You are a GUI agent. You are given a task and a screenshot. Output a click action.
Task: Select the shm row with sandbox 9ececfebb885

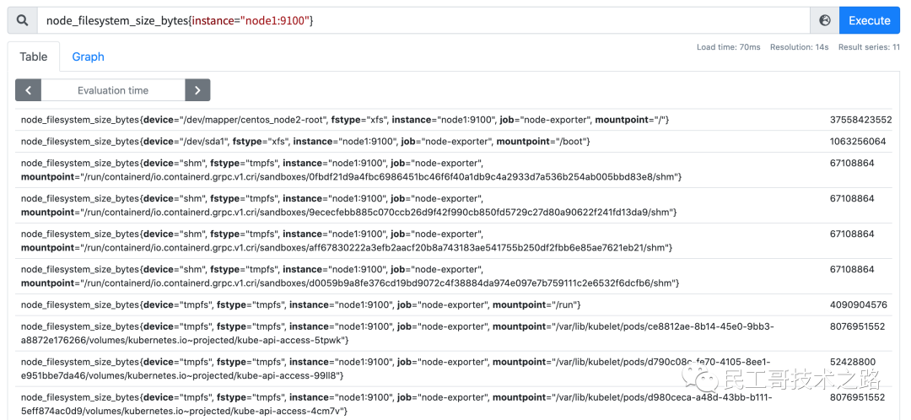pyautogui.click(x=454, y=206)
